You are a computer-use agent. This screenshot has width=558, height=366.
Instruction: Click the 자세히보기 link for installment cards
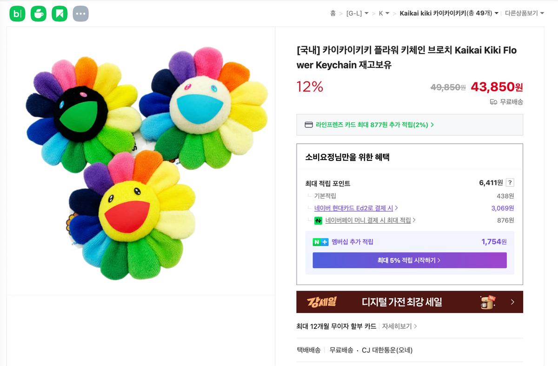tap(397, 326)
